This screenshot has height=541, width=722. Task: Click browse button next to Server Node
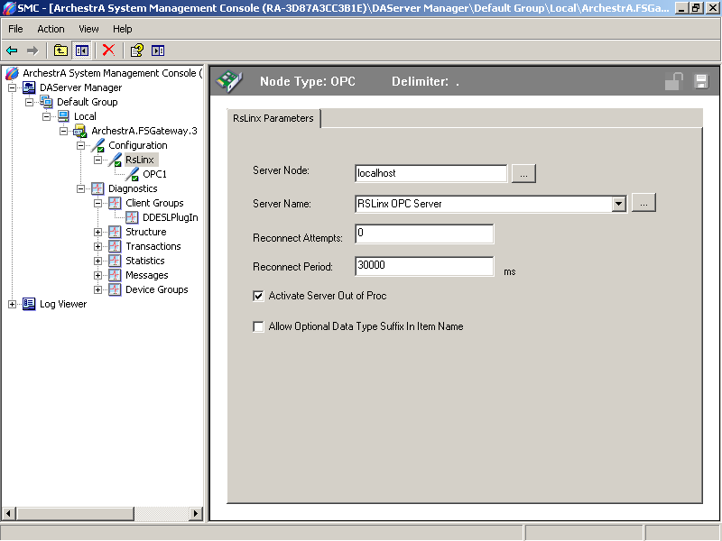pos(523,173)
